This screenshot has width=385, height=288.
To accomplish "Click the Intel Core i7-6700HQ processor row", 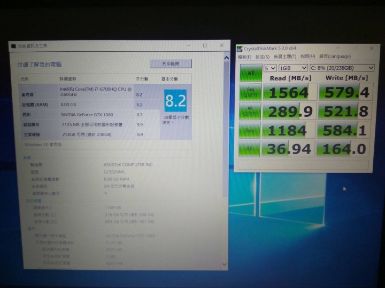I will click(x=89, y=92).
